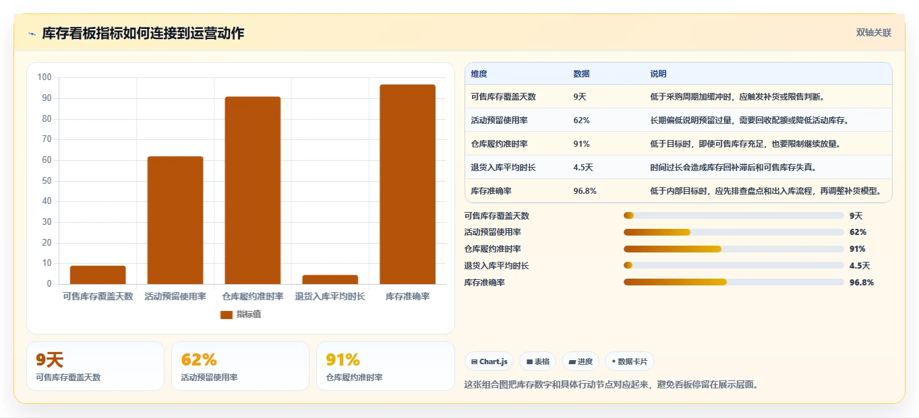Click the y-axis label 100 on the chart

(x=45, y=77)
